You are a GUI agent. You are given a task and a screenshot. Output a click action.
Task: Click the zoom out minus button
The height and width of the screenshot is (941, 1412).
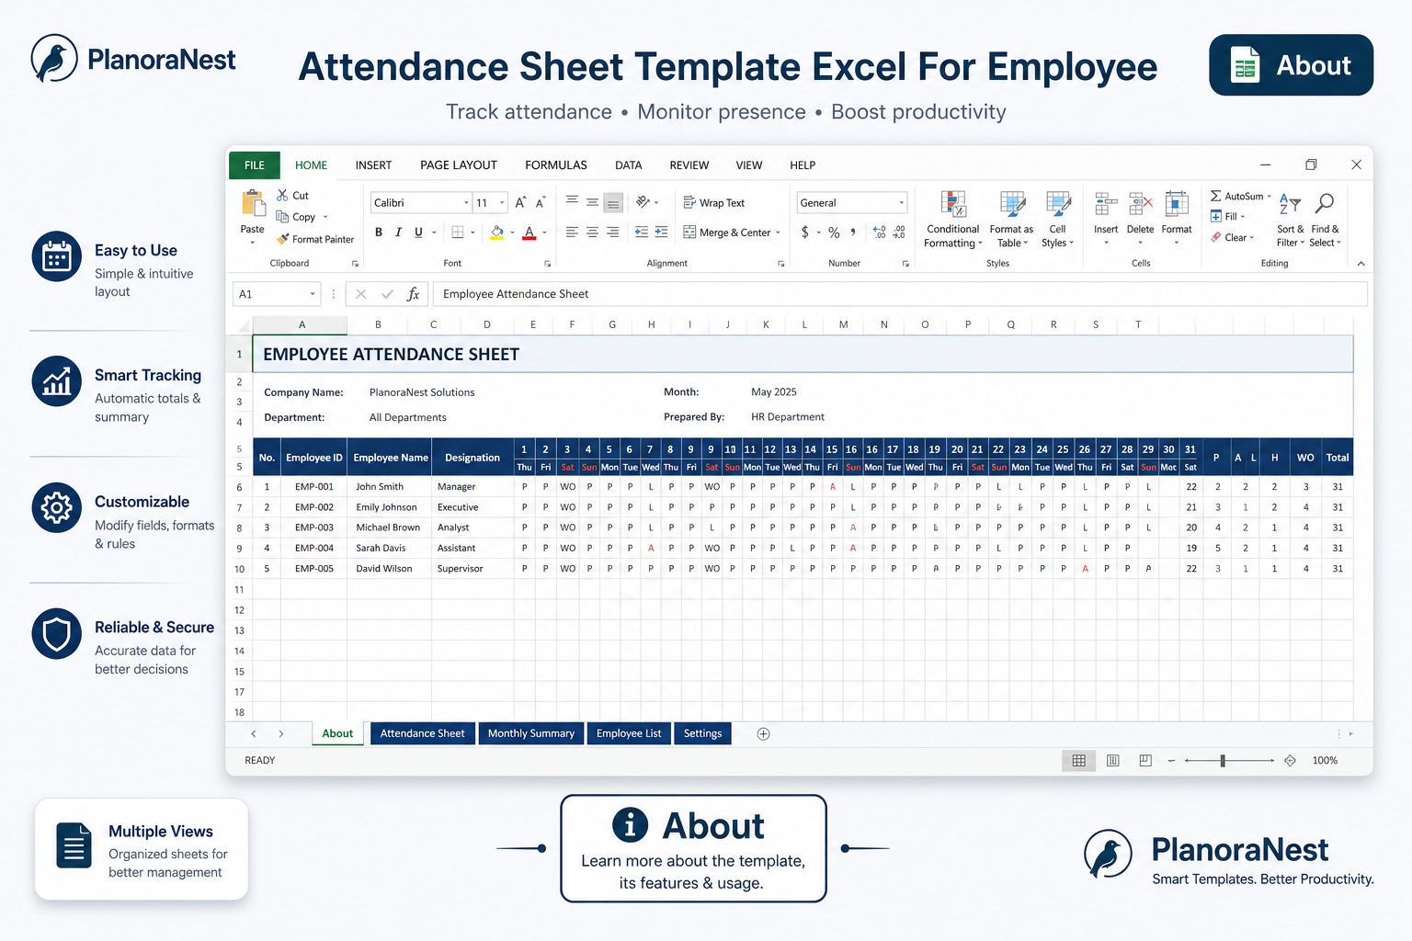[x=1171, y=761]
